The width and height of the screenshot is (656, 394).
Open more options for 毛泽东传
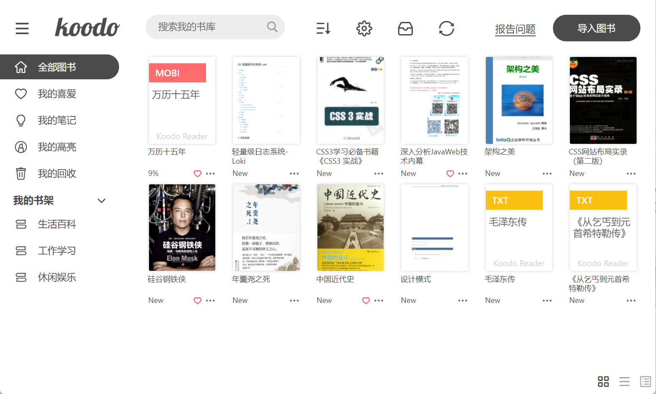[547, 300]
